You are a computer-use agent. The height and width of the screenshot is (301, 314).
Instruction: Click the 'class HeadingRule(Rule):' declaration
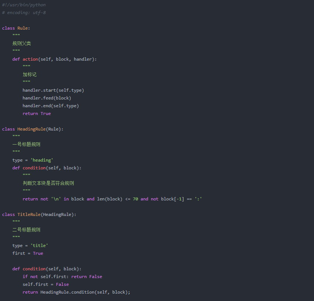point(33,129)
